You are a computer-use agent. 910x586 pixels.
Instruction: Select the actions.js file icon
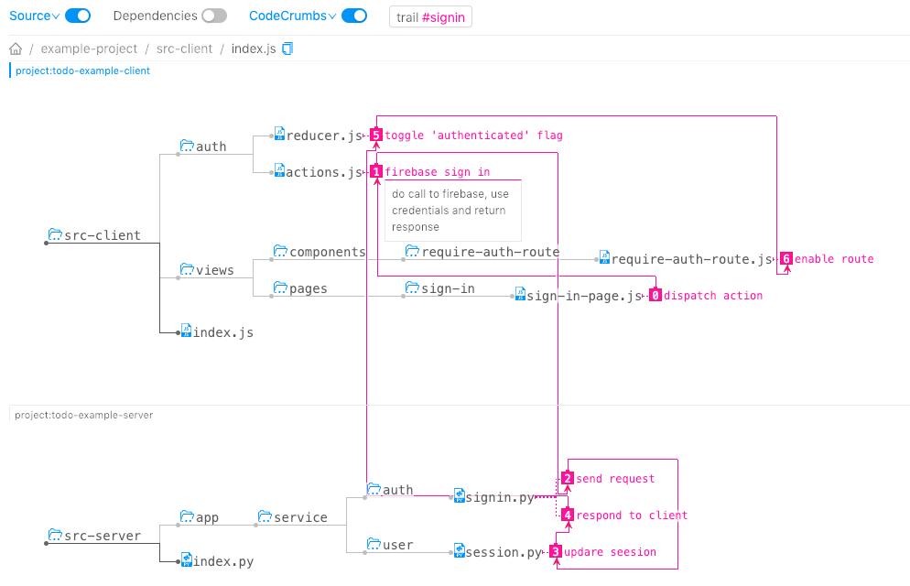[x=279, y=170]
